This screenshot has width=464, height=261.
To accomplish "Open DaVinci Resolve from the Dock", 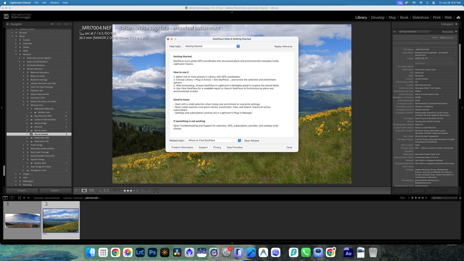I will click(x=177, y=253).
